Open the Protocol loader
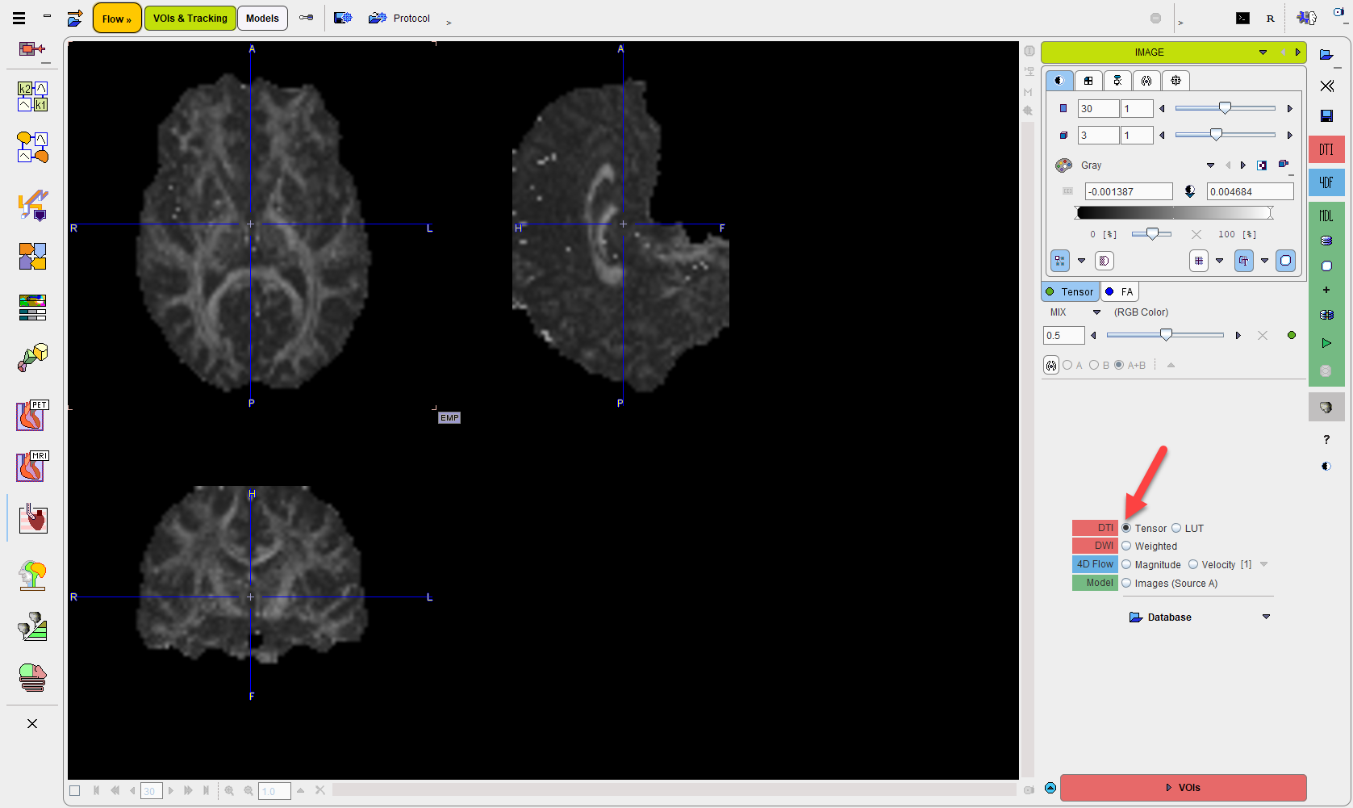Image resolution: width=1353 pixels, height=808 pixels. point(400,18)
